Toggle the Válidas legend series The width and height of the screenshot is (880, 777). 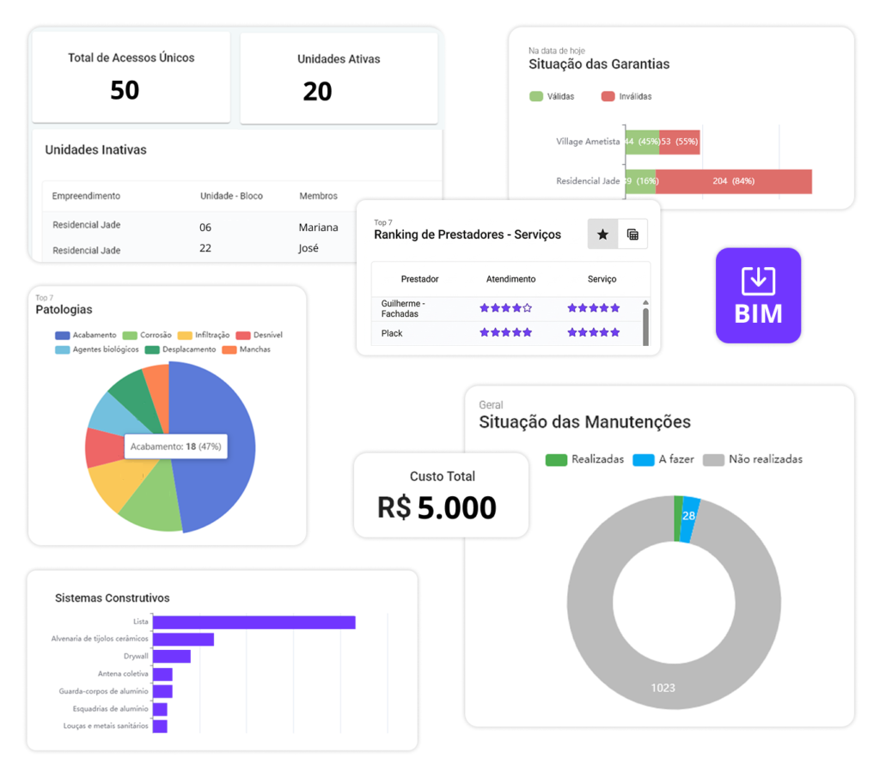tap(552, 96)
